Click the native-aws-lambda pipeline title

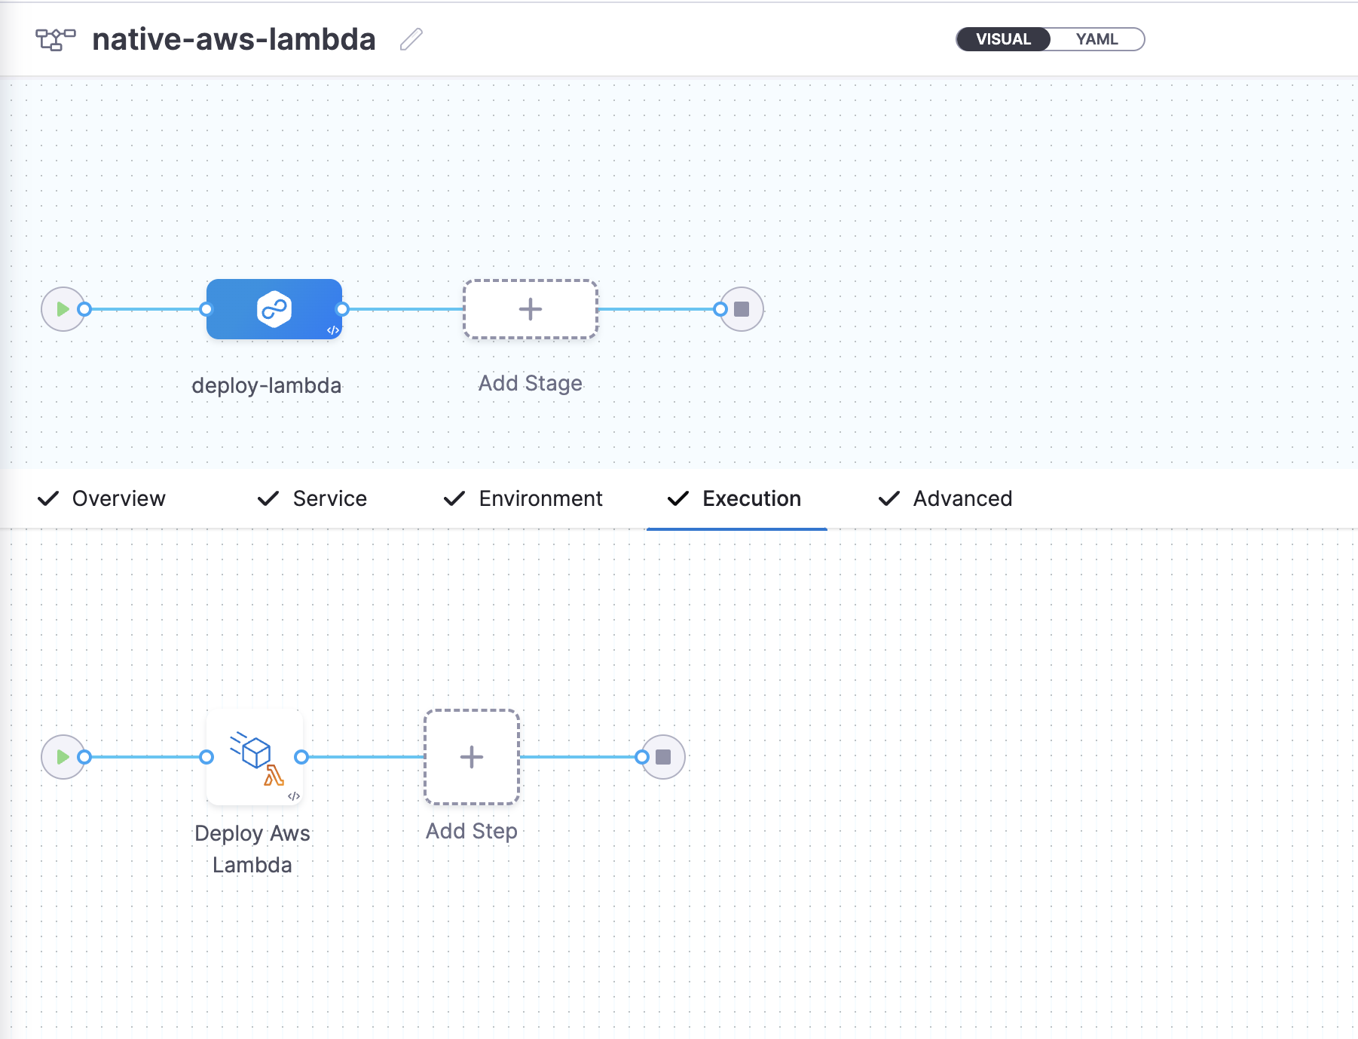(x=234, y=39)
